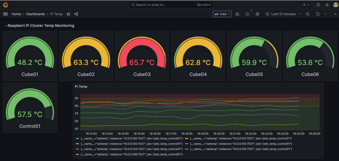Click the 65 y-axis label
Viewport: 339px width, 161px height.
point(76,98)
